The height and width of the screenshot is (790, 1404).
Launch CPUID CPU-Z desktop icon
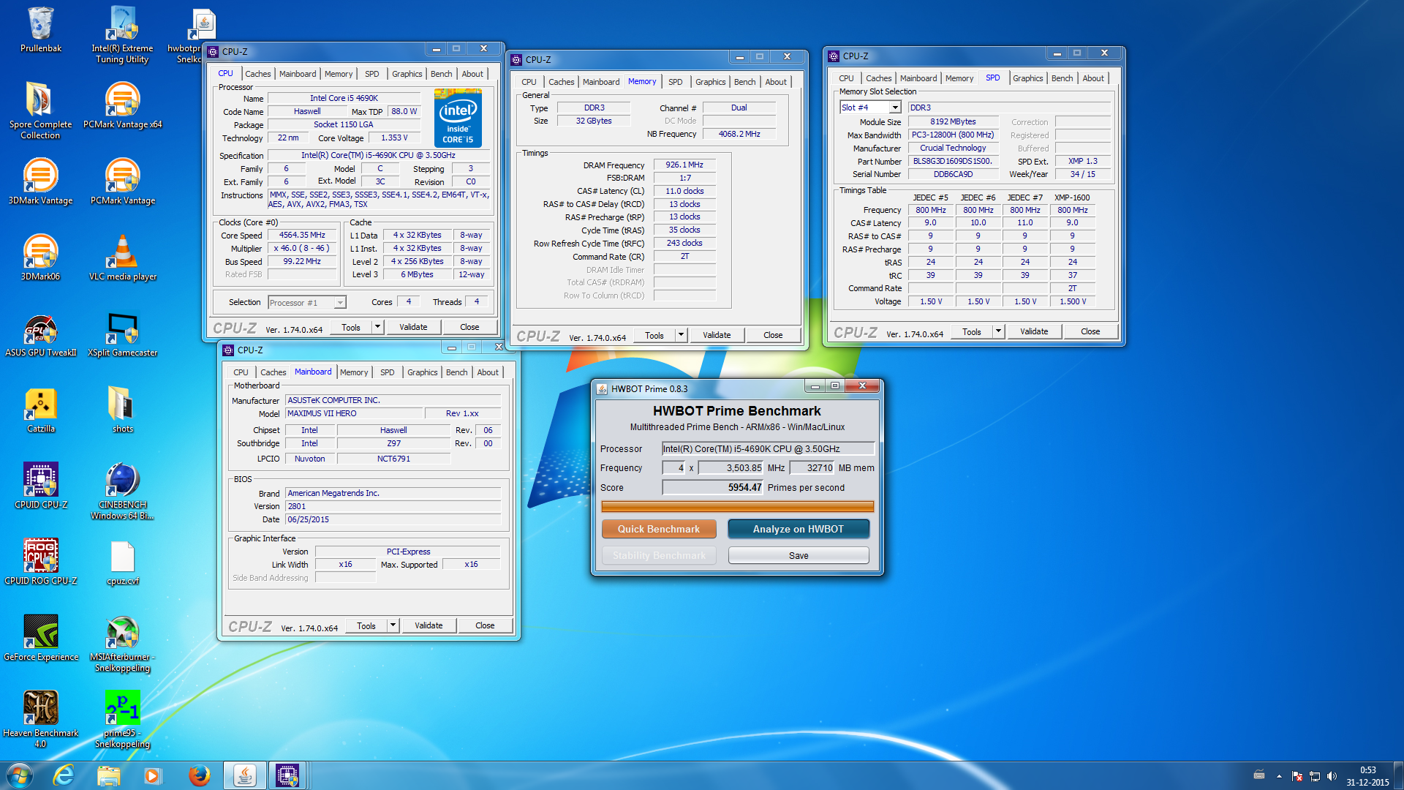coord(41,486)
